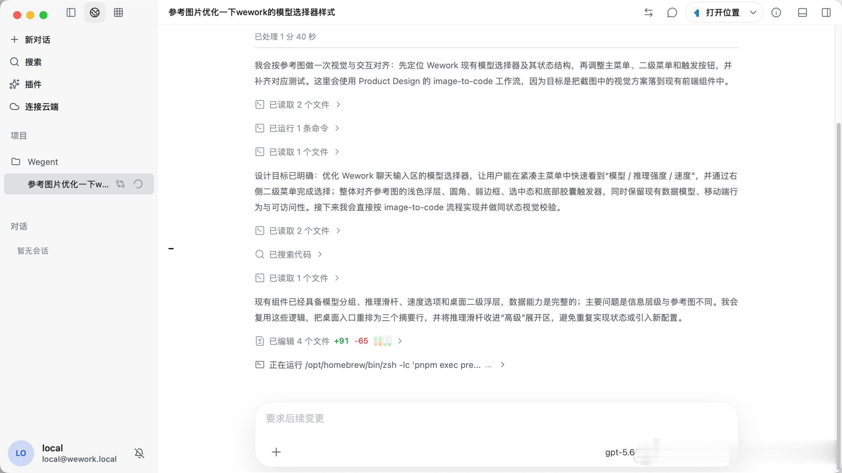The width and height of the screenshot is (842, 473).
Task: Click the swap arrows icon in header
Action: pyautogui.click(x=648, y=12)
